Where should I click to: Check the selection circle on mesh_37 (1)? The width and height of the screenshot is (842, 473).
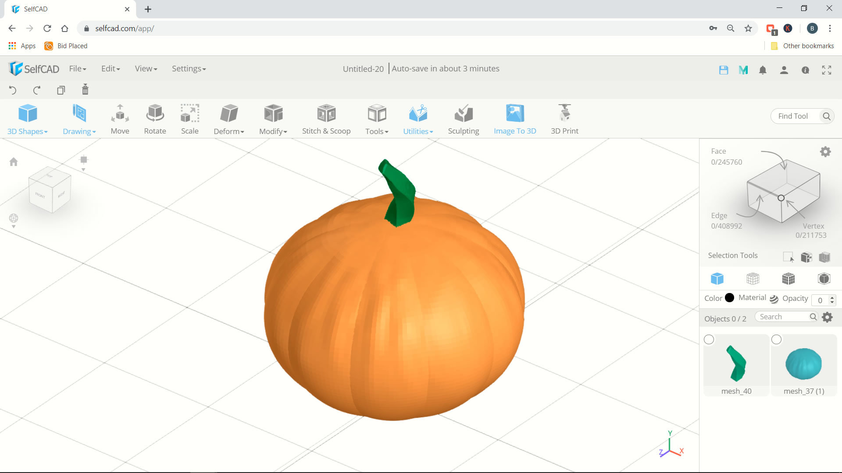(x=777, y=339)
